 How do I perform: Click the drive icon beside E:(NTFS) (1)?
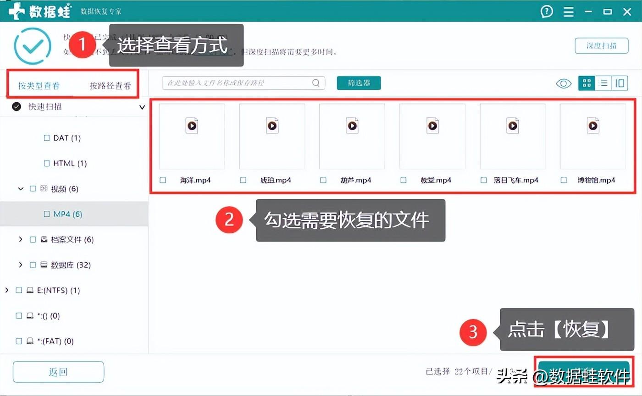[x=30, y=290]
